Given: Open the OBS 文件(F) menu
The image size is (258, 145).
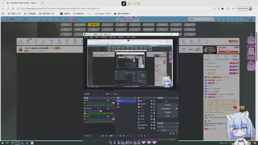Looking at the screenshot, I should pyautogui.click(x=86, y=37).
